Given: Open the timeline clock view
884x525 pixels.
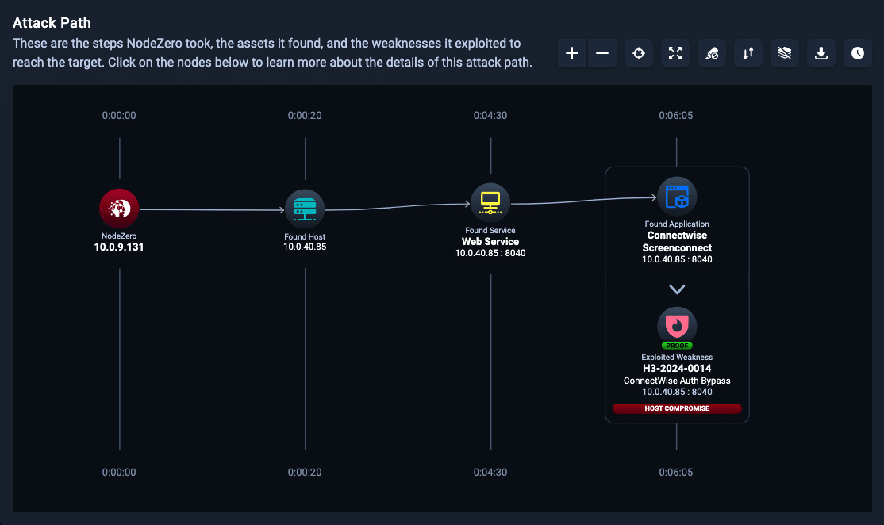Looking at the screenshot, I should [857, 53].
